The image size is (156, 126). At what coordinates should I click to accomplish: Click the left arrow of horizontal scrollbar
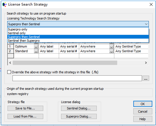[x=10, y=63]
